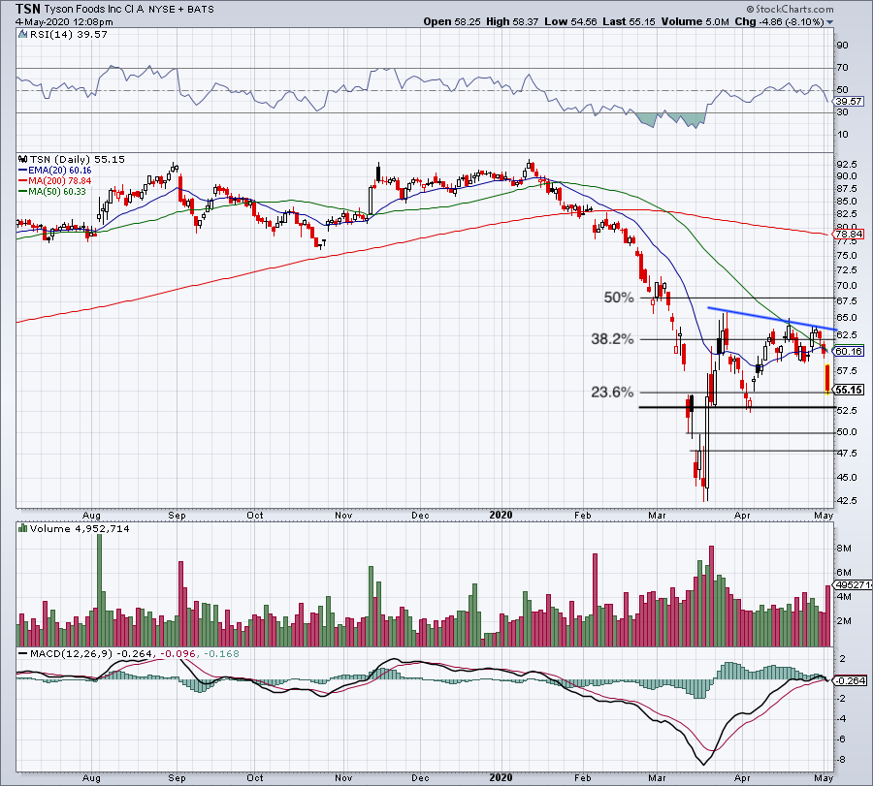Click the MA(50) 60.33 legend entry
Screen dimensions: 873x786
[x=52, y=191]
